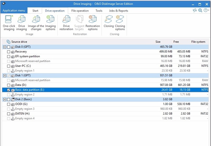Click the DATEN (H:) drive icon
211x146 pixels.
[13, 114]
